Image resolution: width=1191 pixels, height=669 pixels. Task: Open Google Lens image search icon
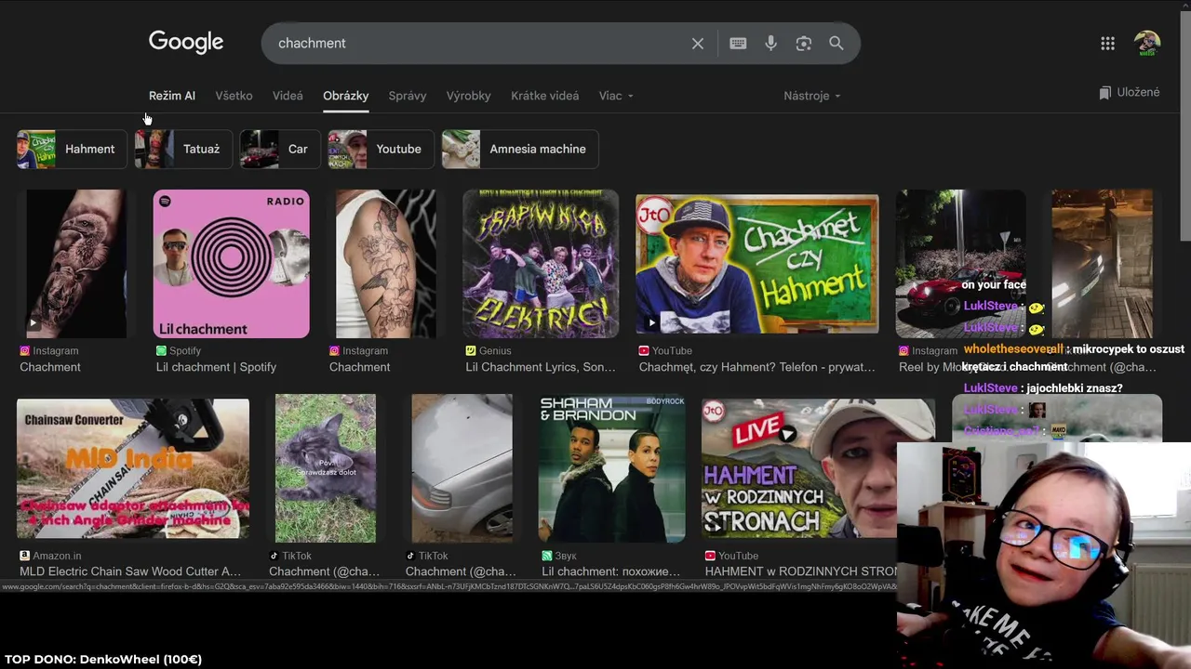pos(804,44)
